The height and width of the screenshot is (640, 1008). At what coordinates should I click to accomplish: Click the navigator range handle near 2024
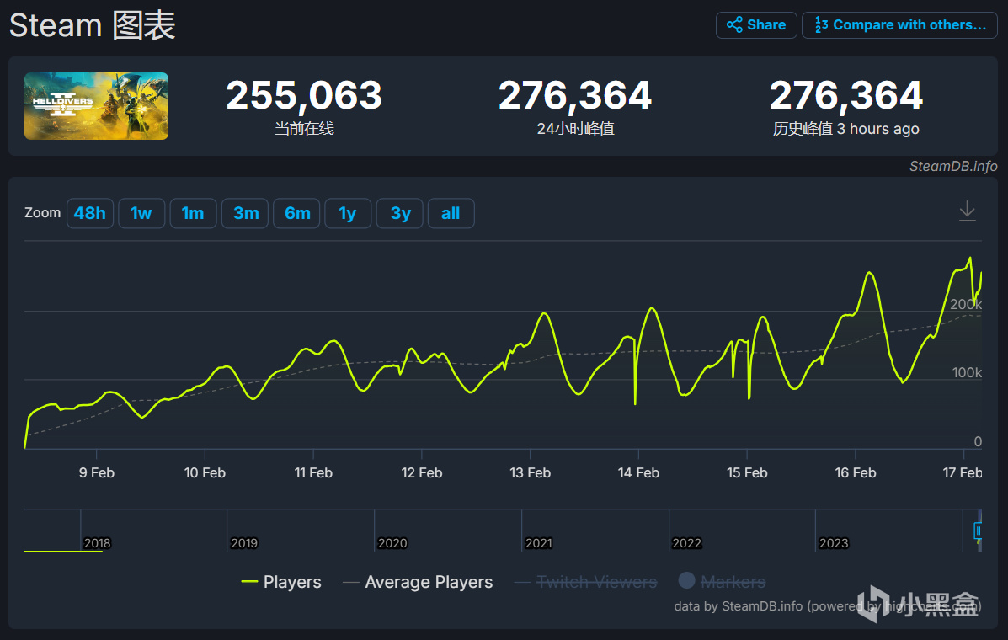tap(978, 531)
